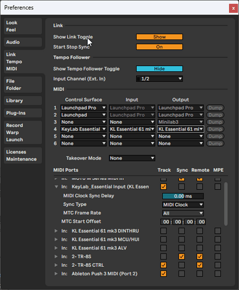Open the Input dropdown for row 4
The width and height of the screenshot is (239, 290).
click(x=132, y=129)
